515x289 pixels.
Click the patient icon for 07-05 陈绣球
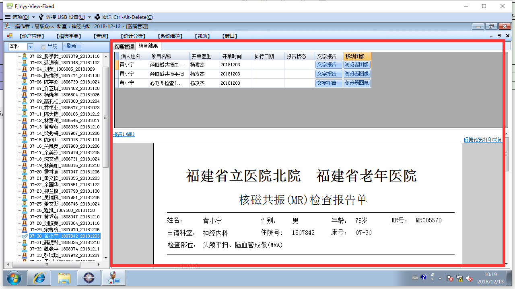pos(25,75)
